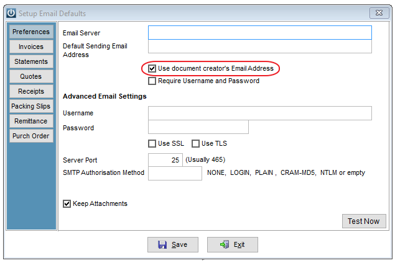Tick the Use TLS checkbox
Viewport: 395px width, 263px height.
pos(195,143)
